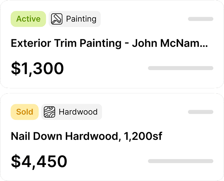Select the Active status badge
224x181 pixels.
pyautogui.click(x=28, y=19)
